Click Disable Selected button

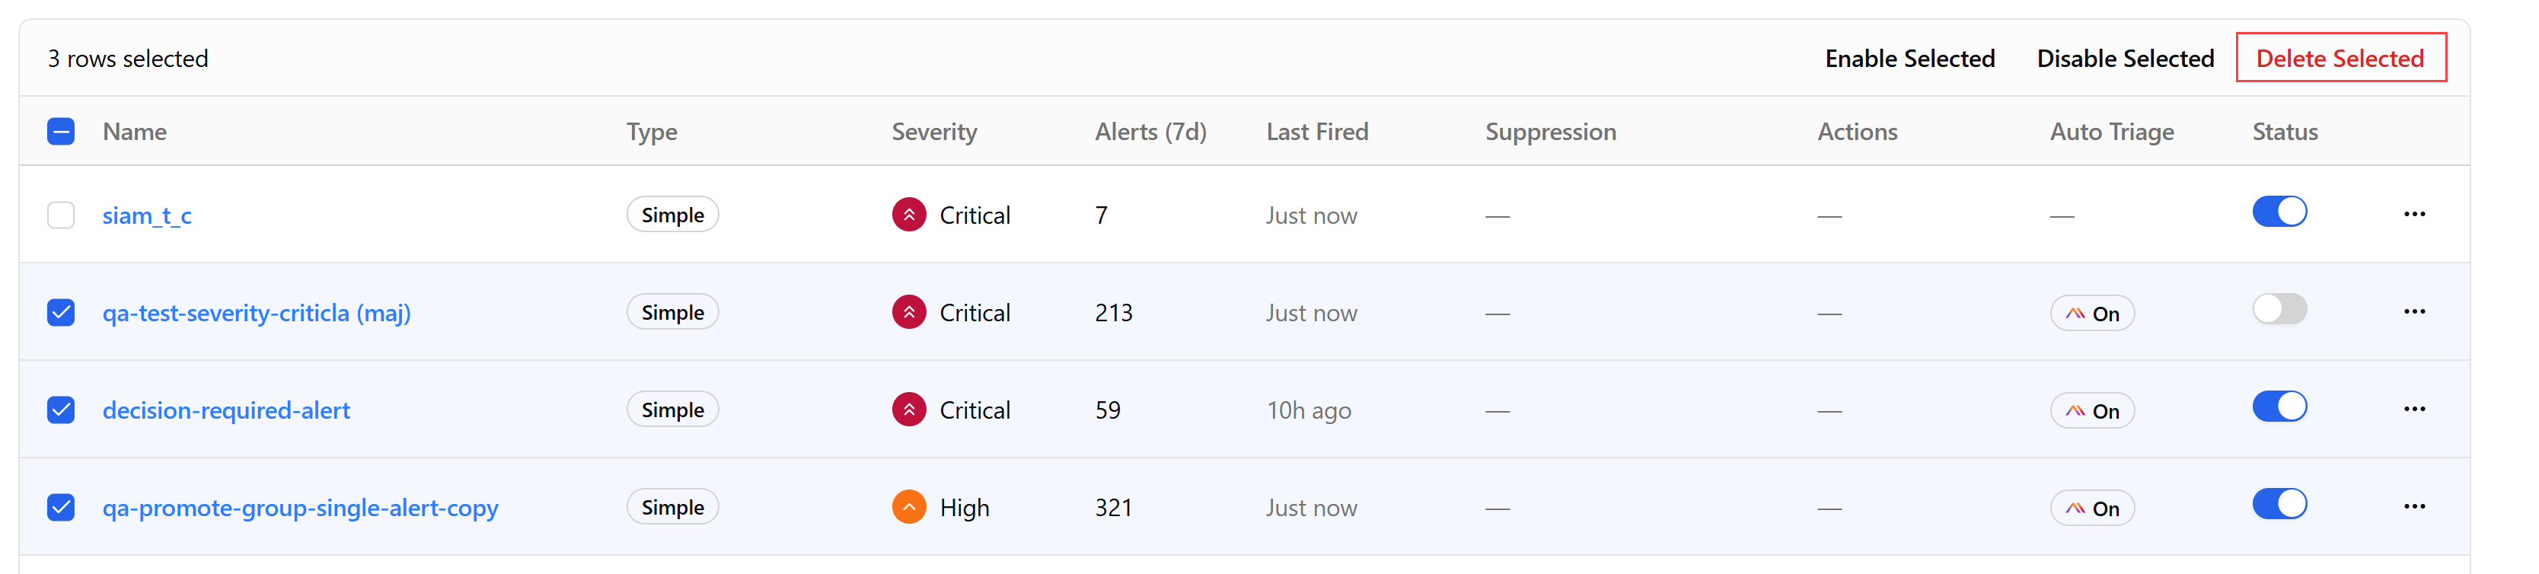tap(2125, 58)
